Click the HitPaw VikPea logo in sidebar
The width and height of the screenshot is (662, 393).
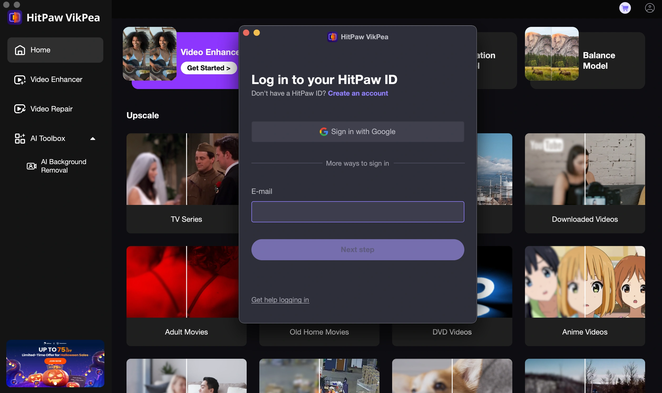(x=14, y=17)
